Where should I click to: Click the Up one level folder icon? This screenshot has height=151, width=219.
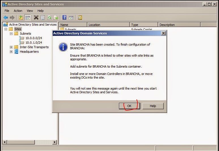pos(21,18)
